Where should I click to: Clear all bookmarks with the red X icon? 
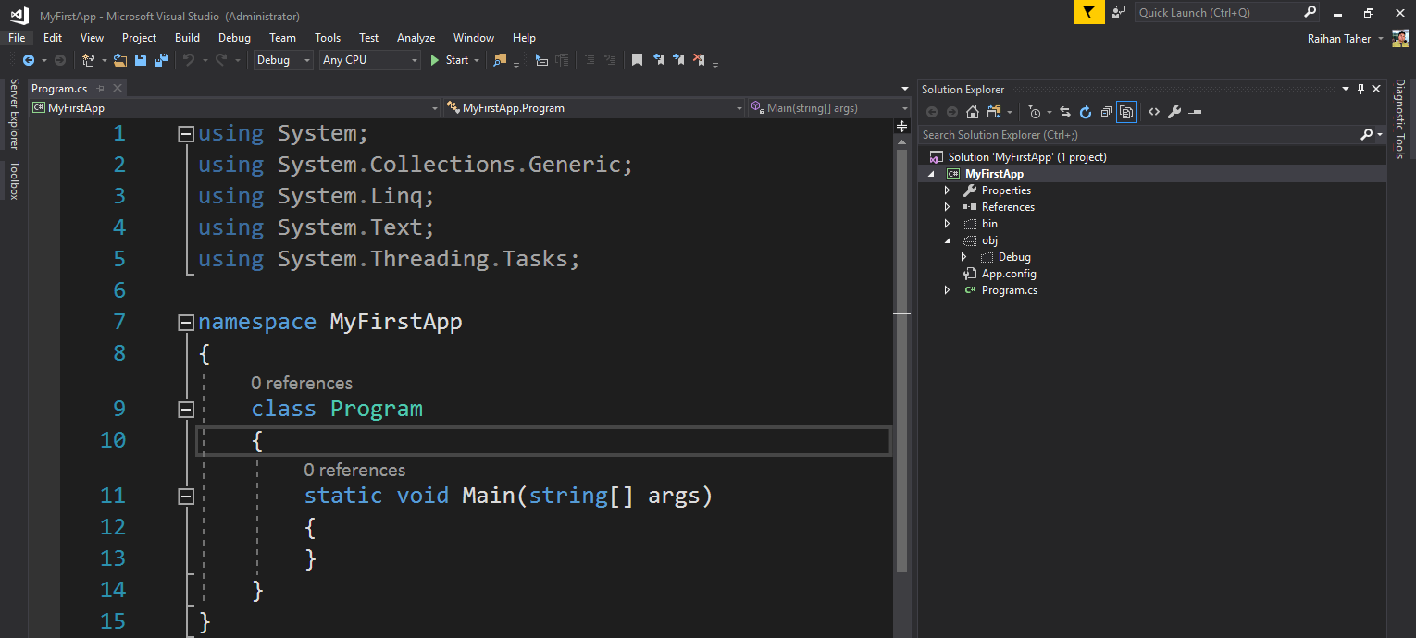699,60
